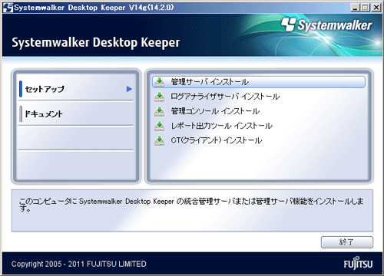The width and height of the screenshot is (384, 276).
Task: Click the 終了 button
Action: (347, 242)
